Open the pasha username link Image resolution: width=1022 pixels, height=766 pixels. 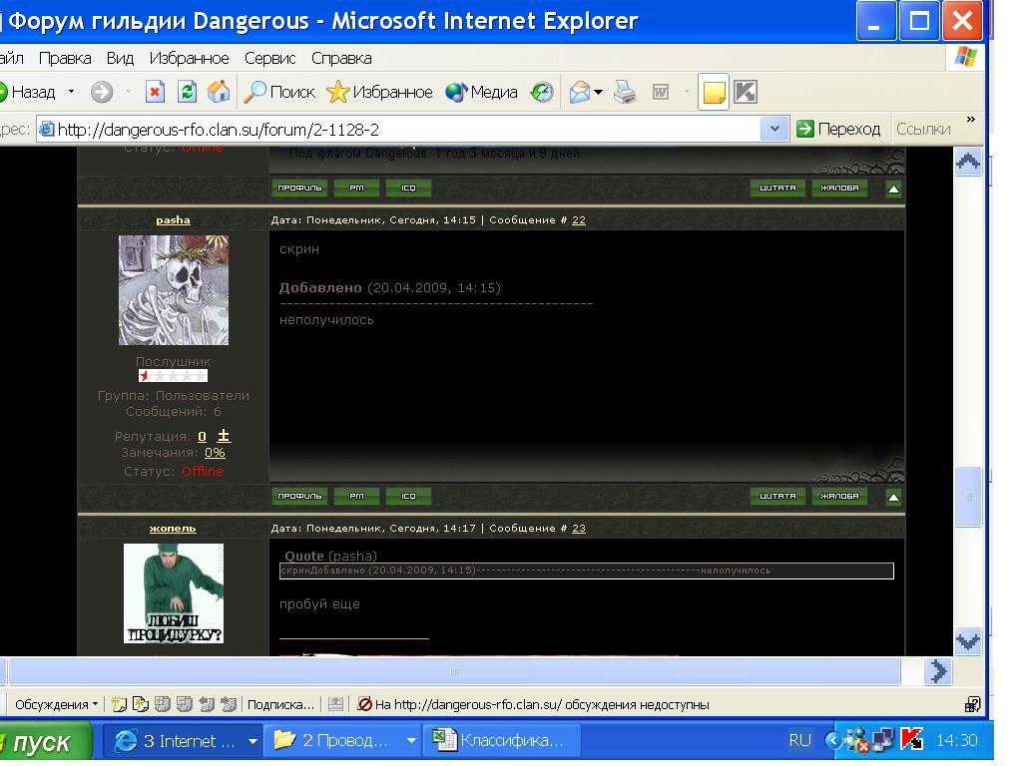point(173,219)
